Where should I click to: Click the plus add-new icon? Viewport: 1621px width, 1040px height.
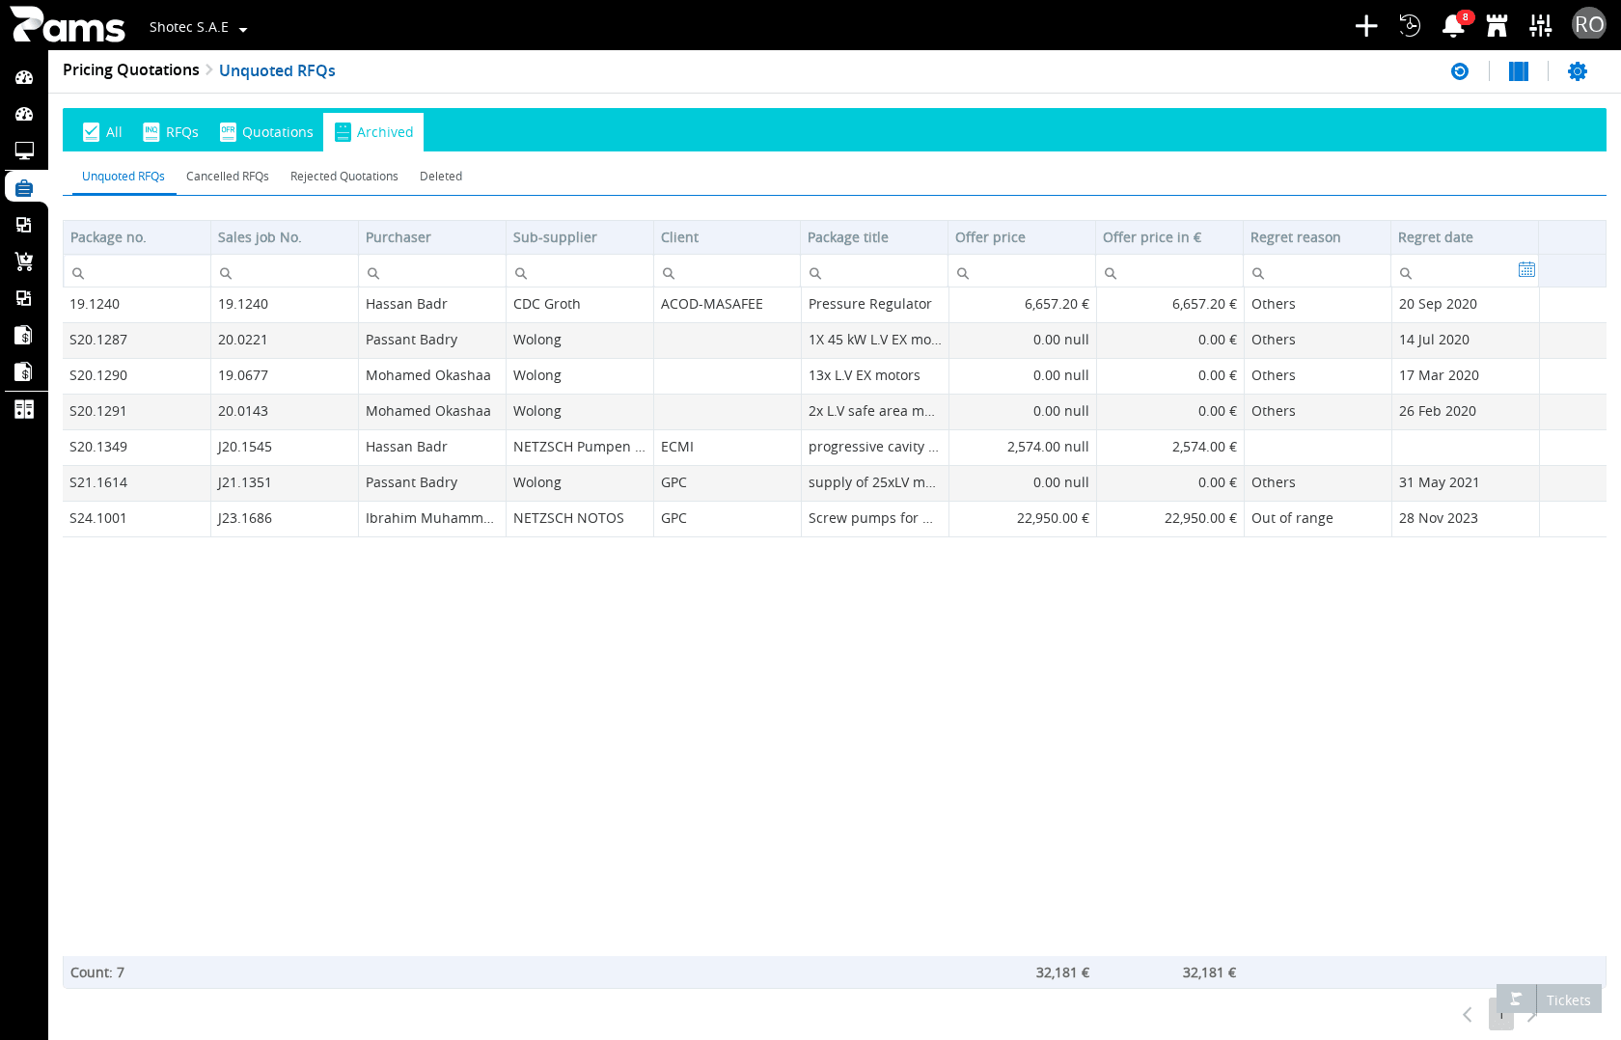[x=1366, y=26]
